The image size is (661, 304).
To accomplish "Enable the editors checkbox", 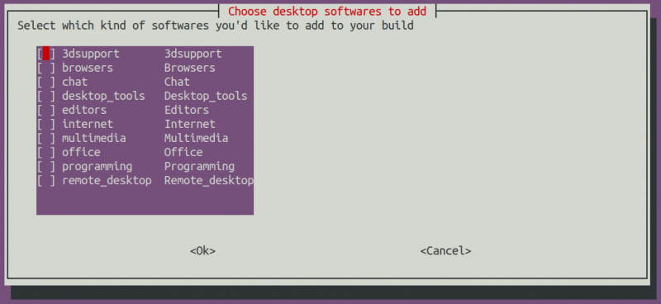I will (46, 110).
